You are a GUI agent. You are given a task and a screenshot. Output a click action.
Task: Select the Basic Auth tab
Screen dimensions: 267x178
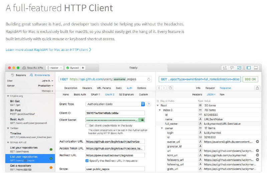tap(80, 94)
